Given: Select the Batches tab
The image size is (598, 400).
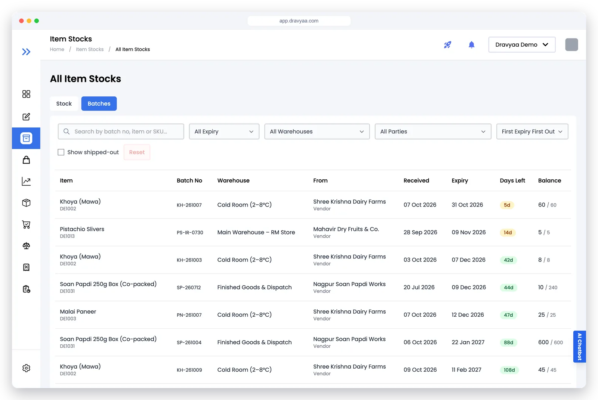Looking at the screenshot, I should 99,103.
